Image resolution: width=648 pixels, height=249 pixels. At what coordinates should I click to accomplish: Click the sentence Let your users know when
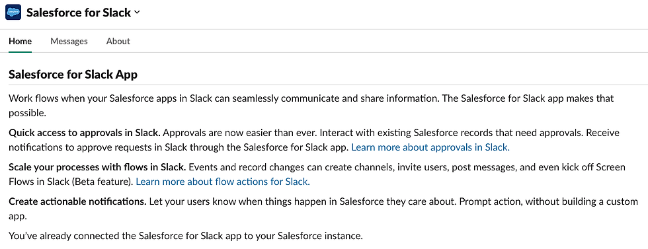[x=303, y=201]
